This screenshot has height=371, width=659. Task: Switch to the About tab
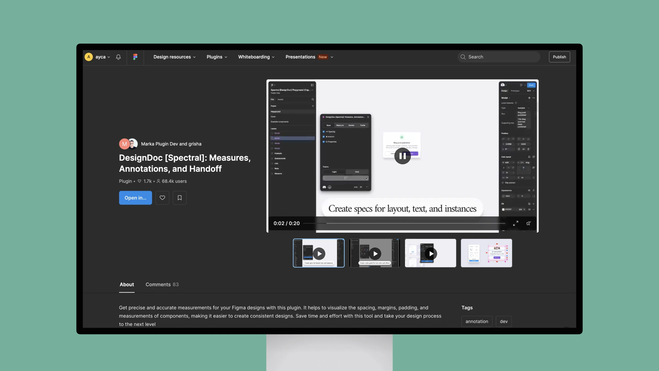[127, 284]
